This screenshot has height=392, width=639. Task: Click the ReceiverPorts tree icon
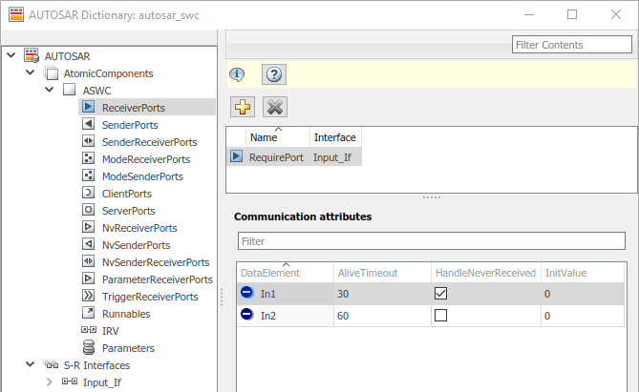point(88,107)
